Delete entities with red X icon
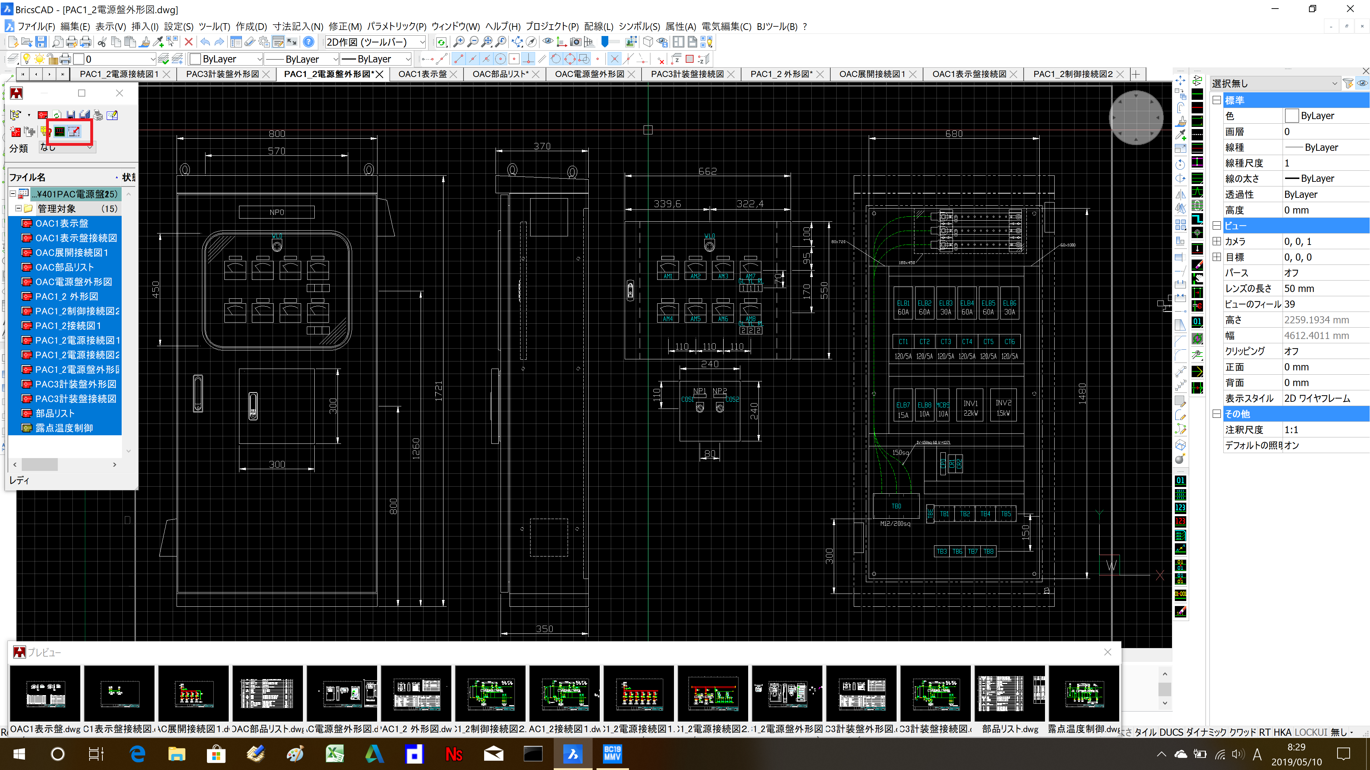The width and height of the screenshot is (1370, 770). [x=188, y=42]
